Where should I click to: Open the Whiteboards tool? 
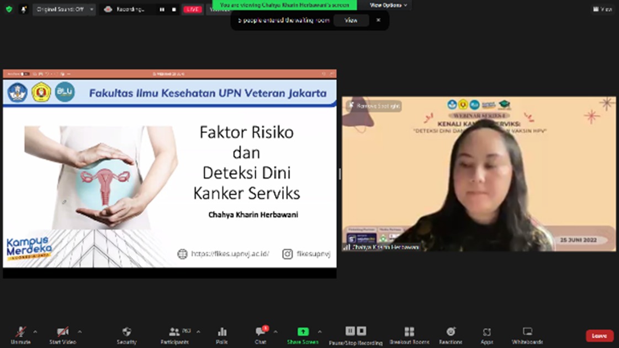(x=527, y=335)
